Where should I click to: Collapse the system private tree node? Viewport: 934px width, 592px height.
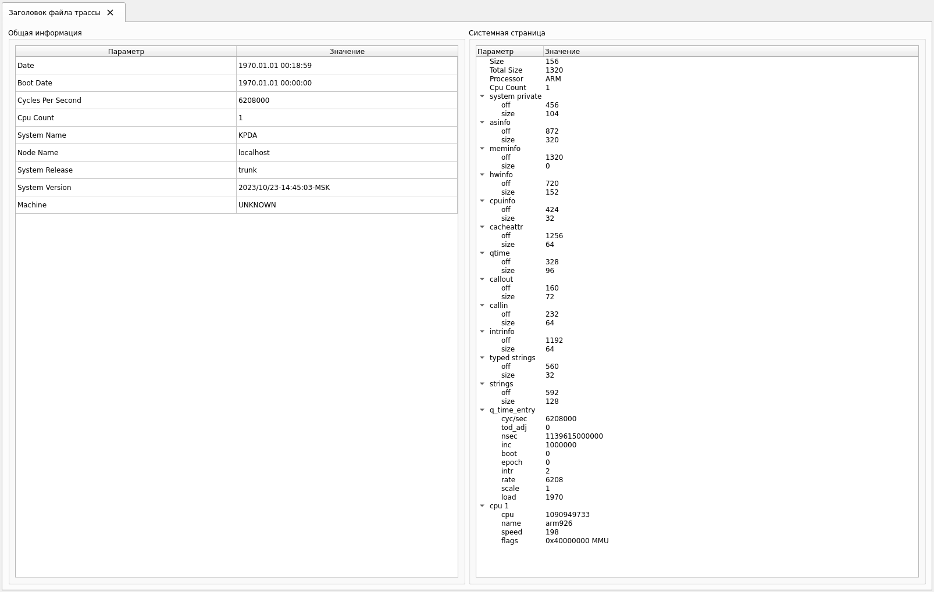click(x=482, y=96)
